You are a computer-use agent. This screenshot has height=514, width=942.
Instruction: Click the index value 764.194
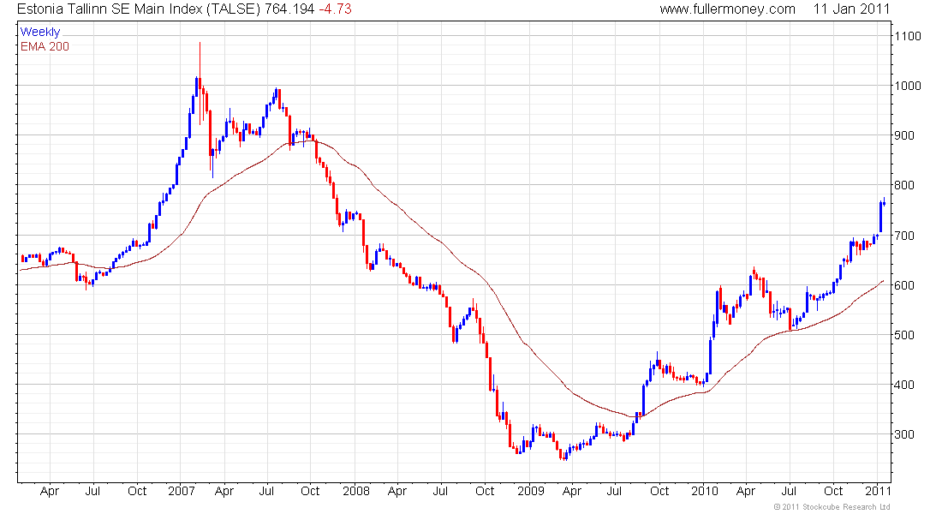pyautogui.click(x=289, y=9)
